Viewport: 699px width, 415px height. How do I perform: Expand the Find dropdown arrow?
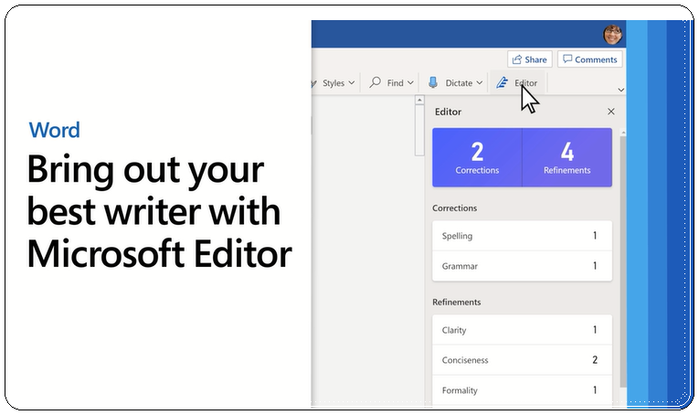pos(410,83)
